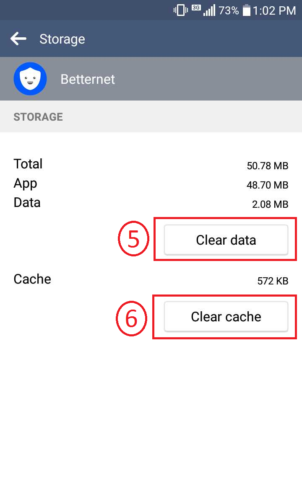The width and height of the screenshot is (302, 496).
Task: Tap the 572 KB cache size value
Action: [x=273, y=281]
